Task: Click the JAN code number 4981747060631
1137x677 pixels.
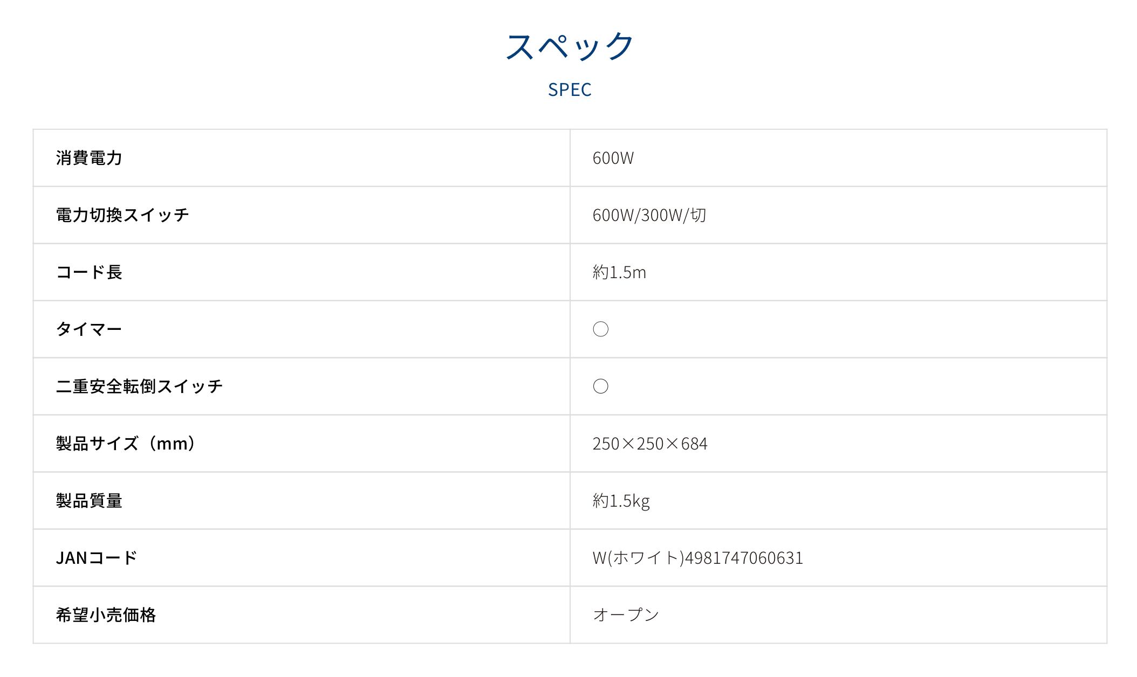Action: point(744,558)
